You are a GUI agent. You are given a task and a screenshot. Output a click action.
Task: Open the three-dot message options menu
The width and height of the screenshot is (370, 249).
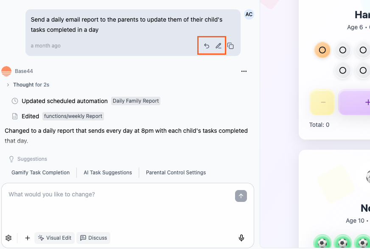(244, 71)
